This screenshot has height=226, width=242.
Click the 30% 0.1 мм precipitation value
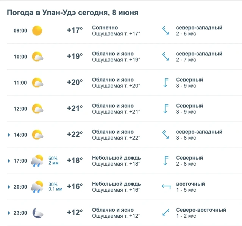55,187
